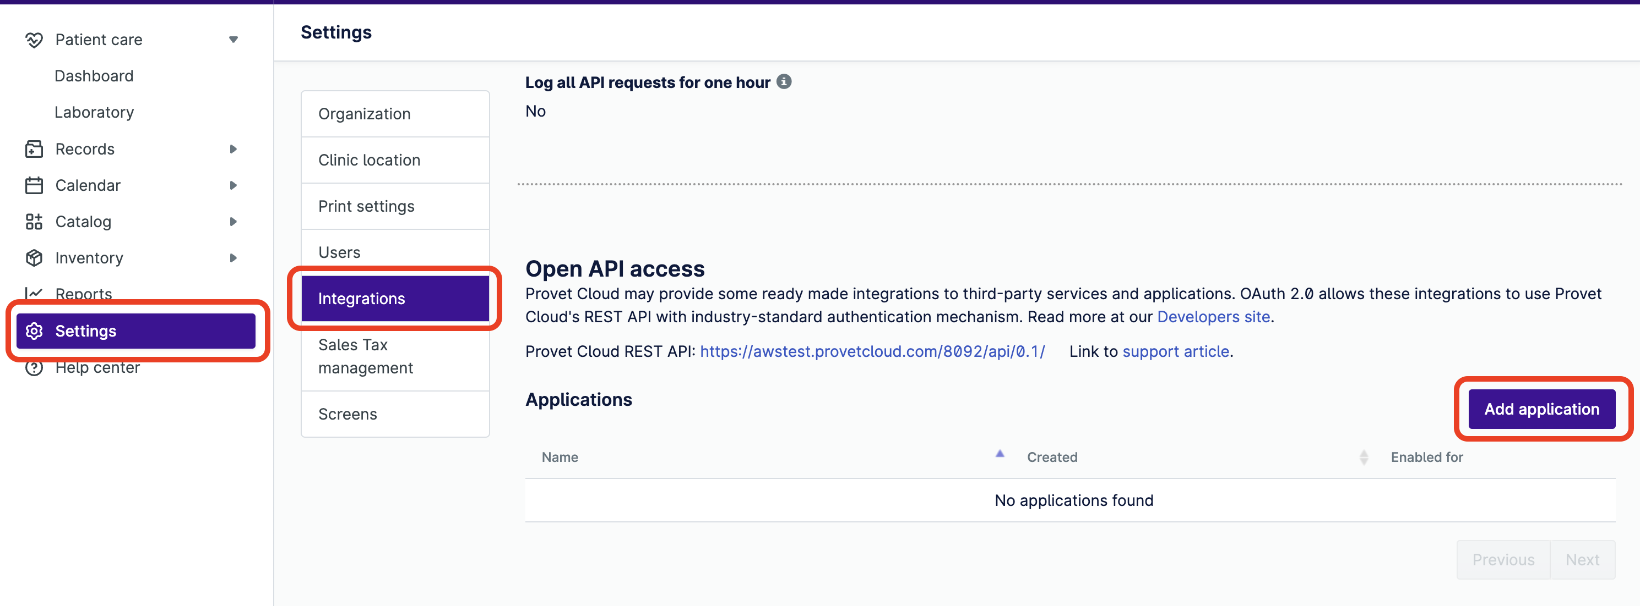Click the Add application button

pyautogui.click(x=1541, y=409)
